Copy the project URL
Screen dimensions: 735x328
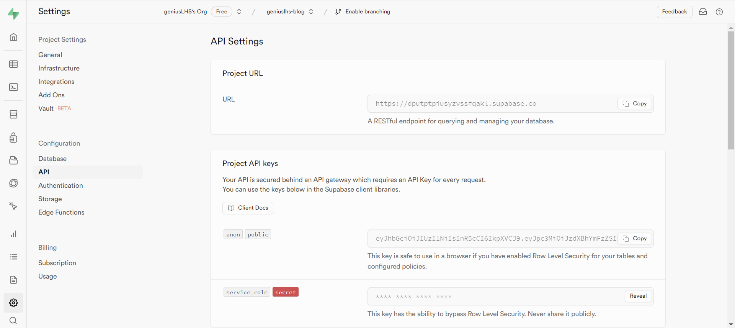click(x=635, y=104)
